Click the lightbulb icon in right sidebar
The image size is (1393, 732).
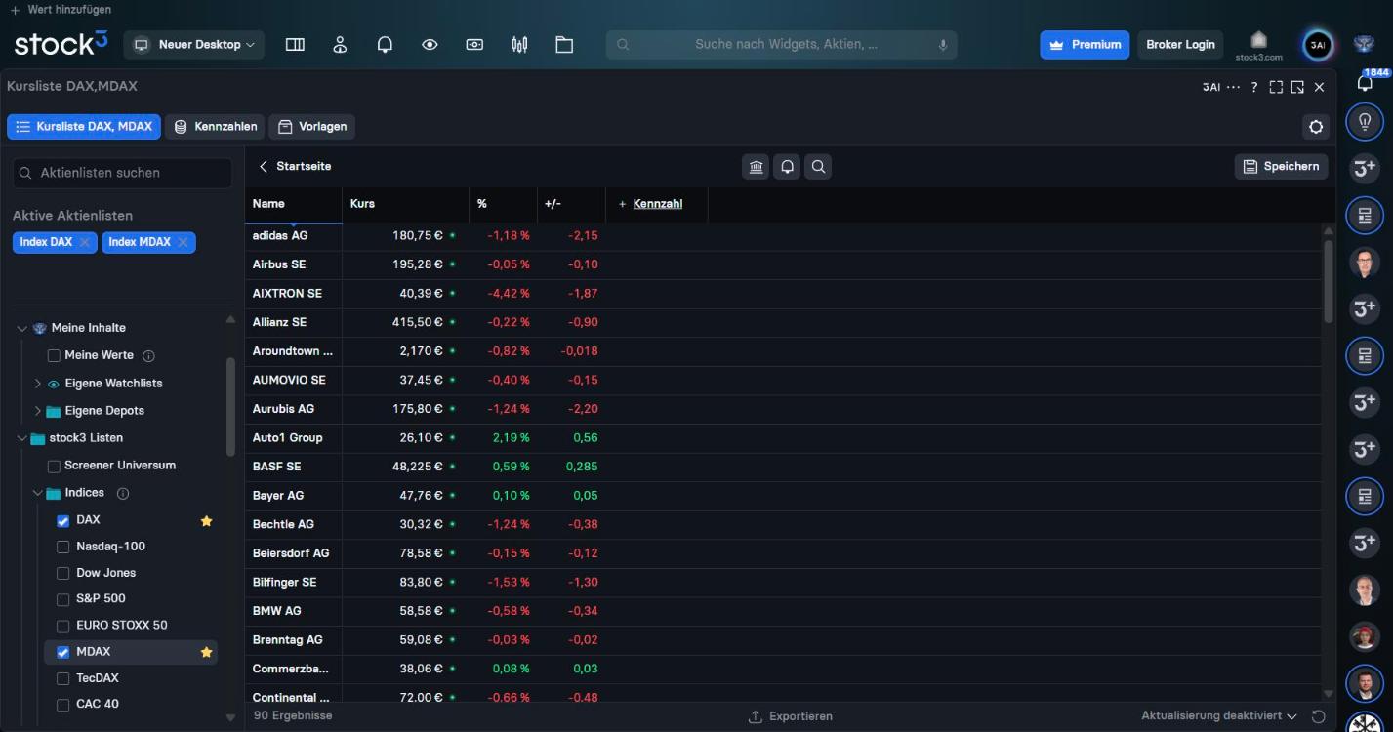(1365, 122)
